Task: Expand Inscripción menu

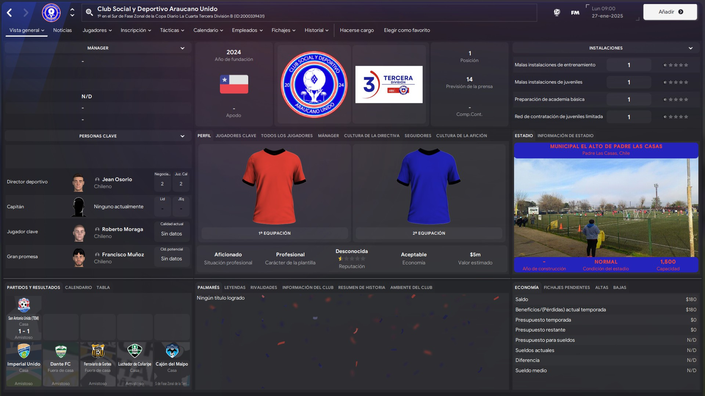Action: (x=136, y=30)
